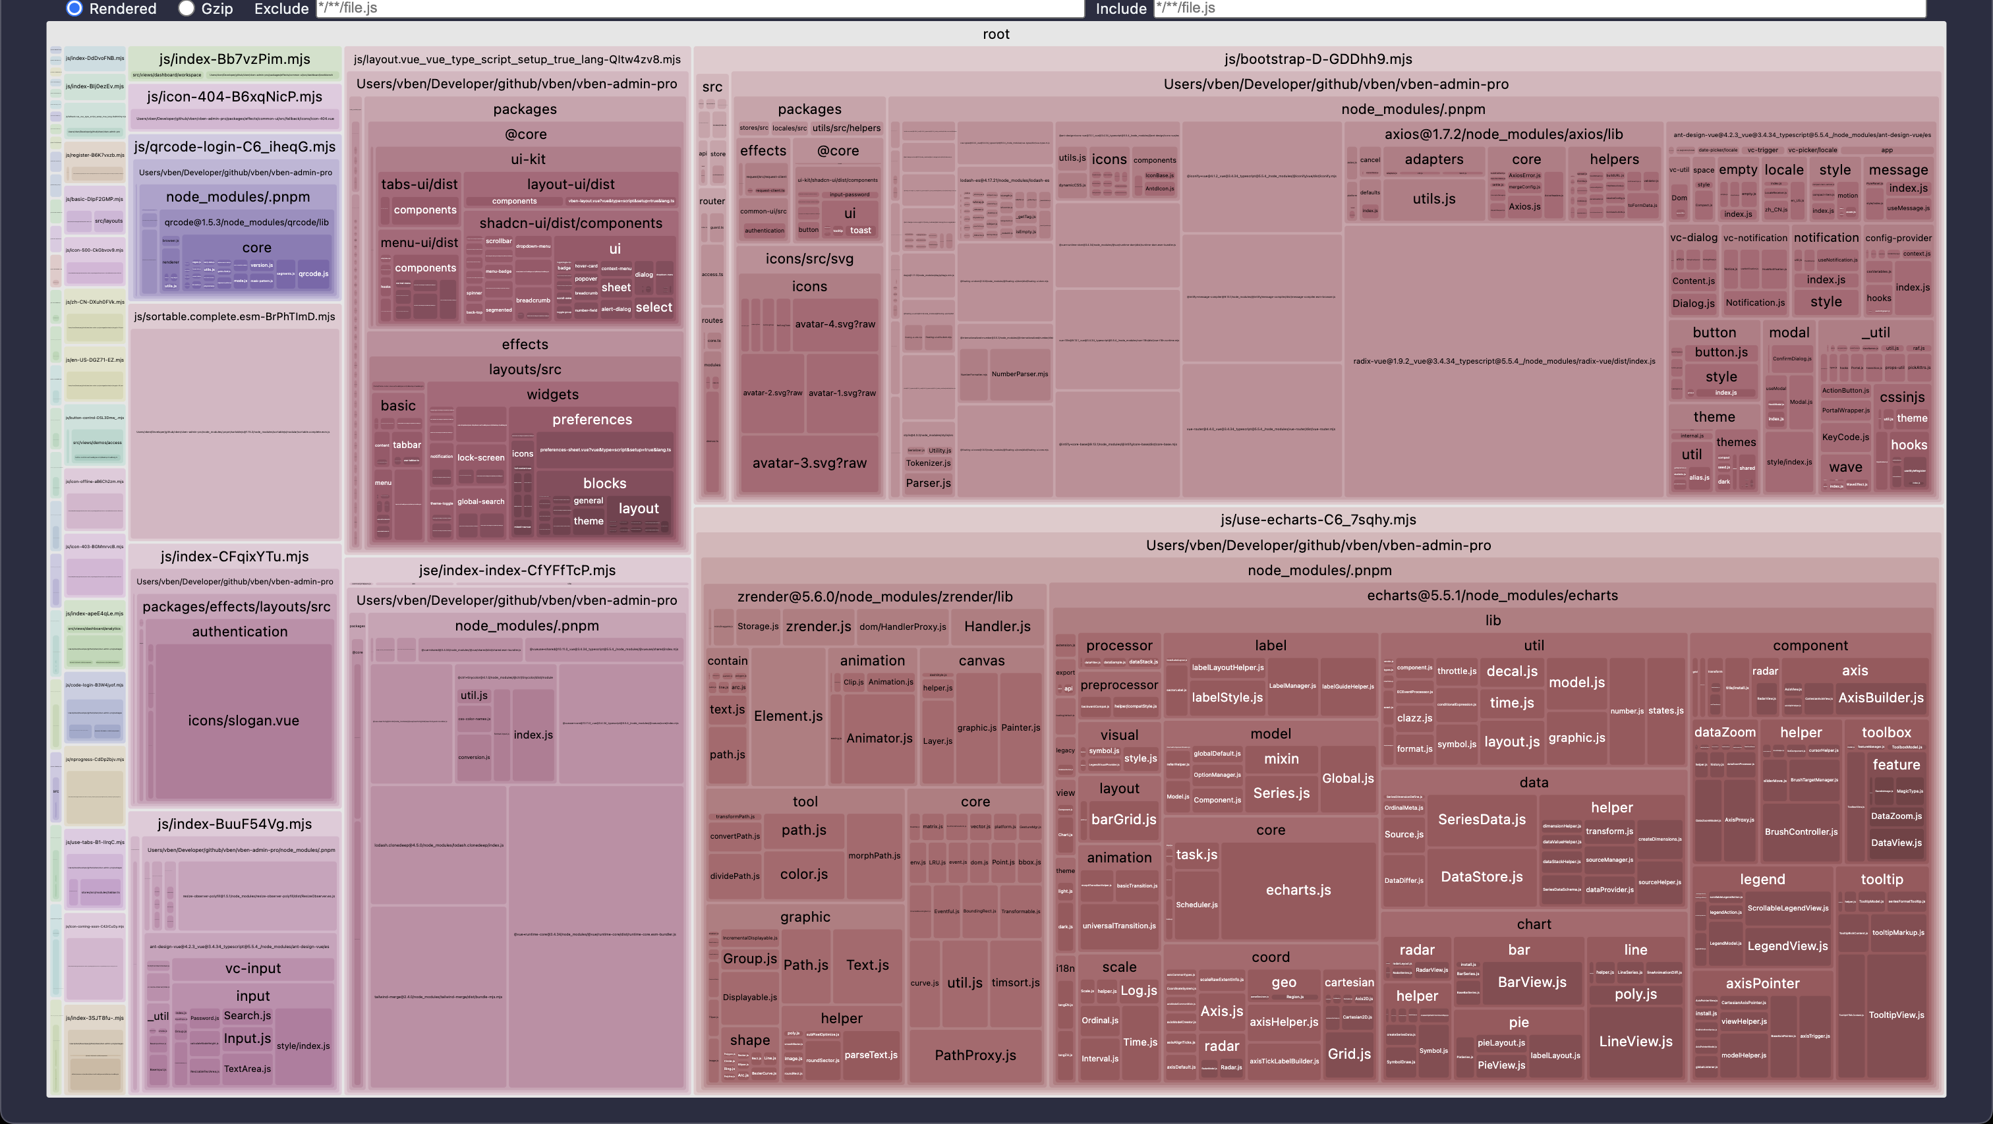This screenshot has width=1993, height=1124.
Task: Open the js/use-echarts-C6_7sqhy.mjs bundle block
Action: 1317,520
